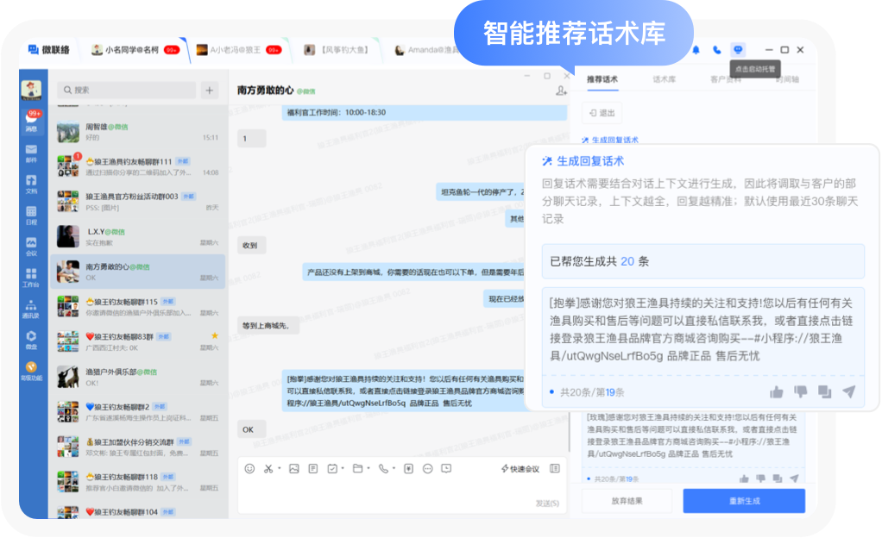
Task: Open the 日程 calendar in sidebar
Action: click(32, 214)
